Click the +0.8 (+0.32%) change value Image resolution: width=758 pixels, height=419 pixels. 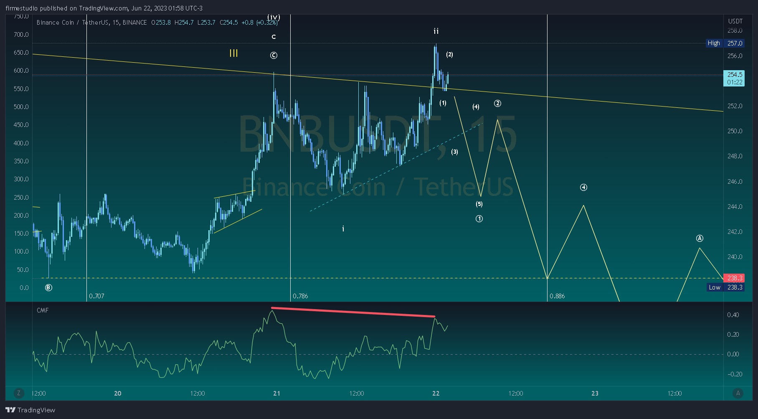click(259, 23)
